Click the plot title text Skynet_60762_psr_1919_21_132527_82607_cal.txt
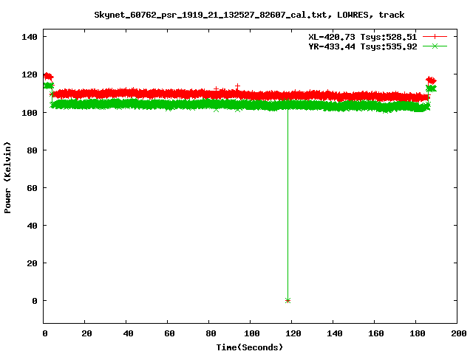473x354 pixels. point(210,15)
